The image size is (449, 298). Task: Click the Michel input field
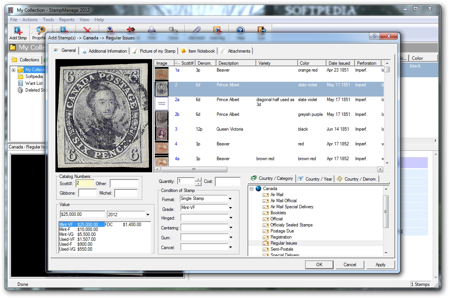[126, 193]
